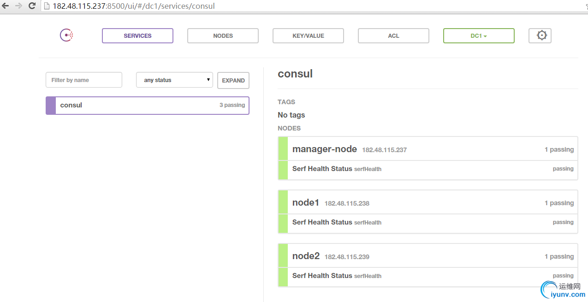The image size is (588, 302).
Task: Click '1 passing' on node1 card
Action: coord(559,203)
